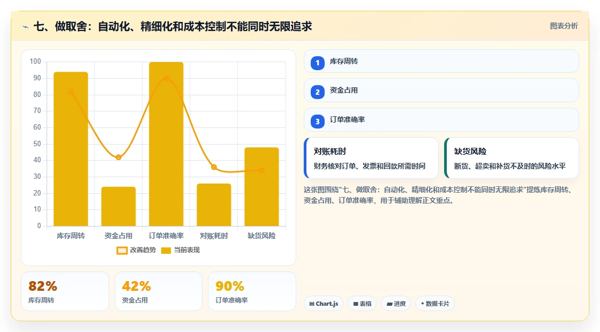
Task: Open the 缺货风险 description card
Action: coord(512,158)
